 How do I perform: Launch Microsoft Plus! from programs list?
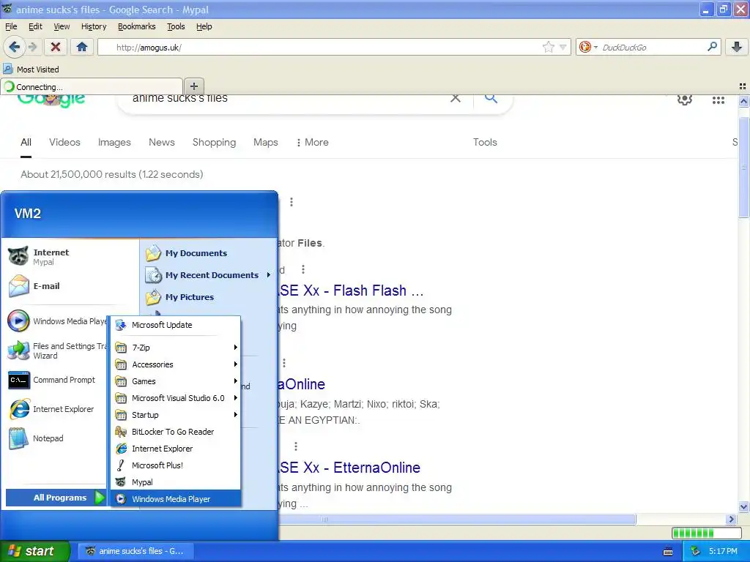(176, 465)
